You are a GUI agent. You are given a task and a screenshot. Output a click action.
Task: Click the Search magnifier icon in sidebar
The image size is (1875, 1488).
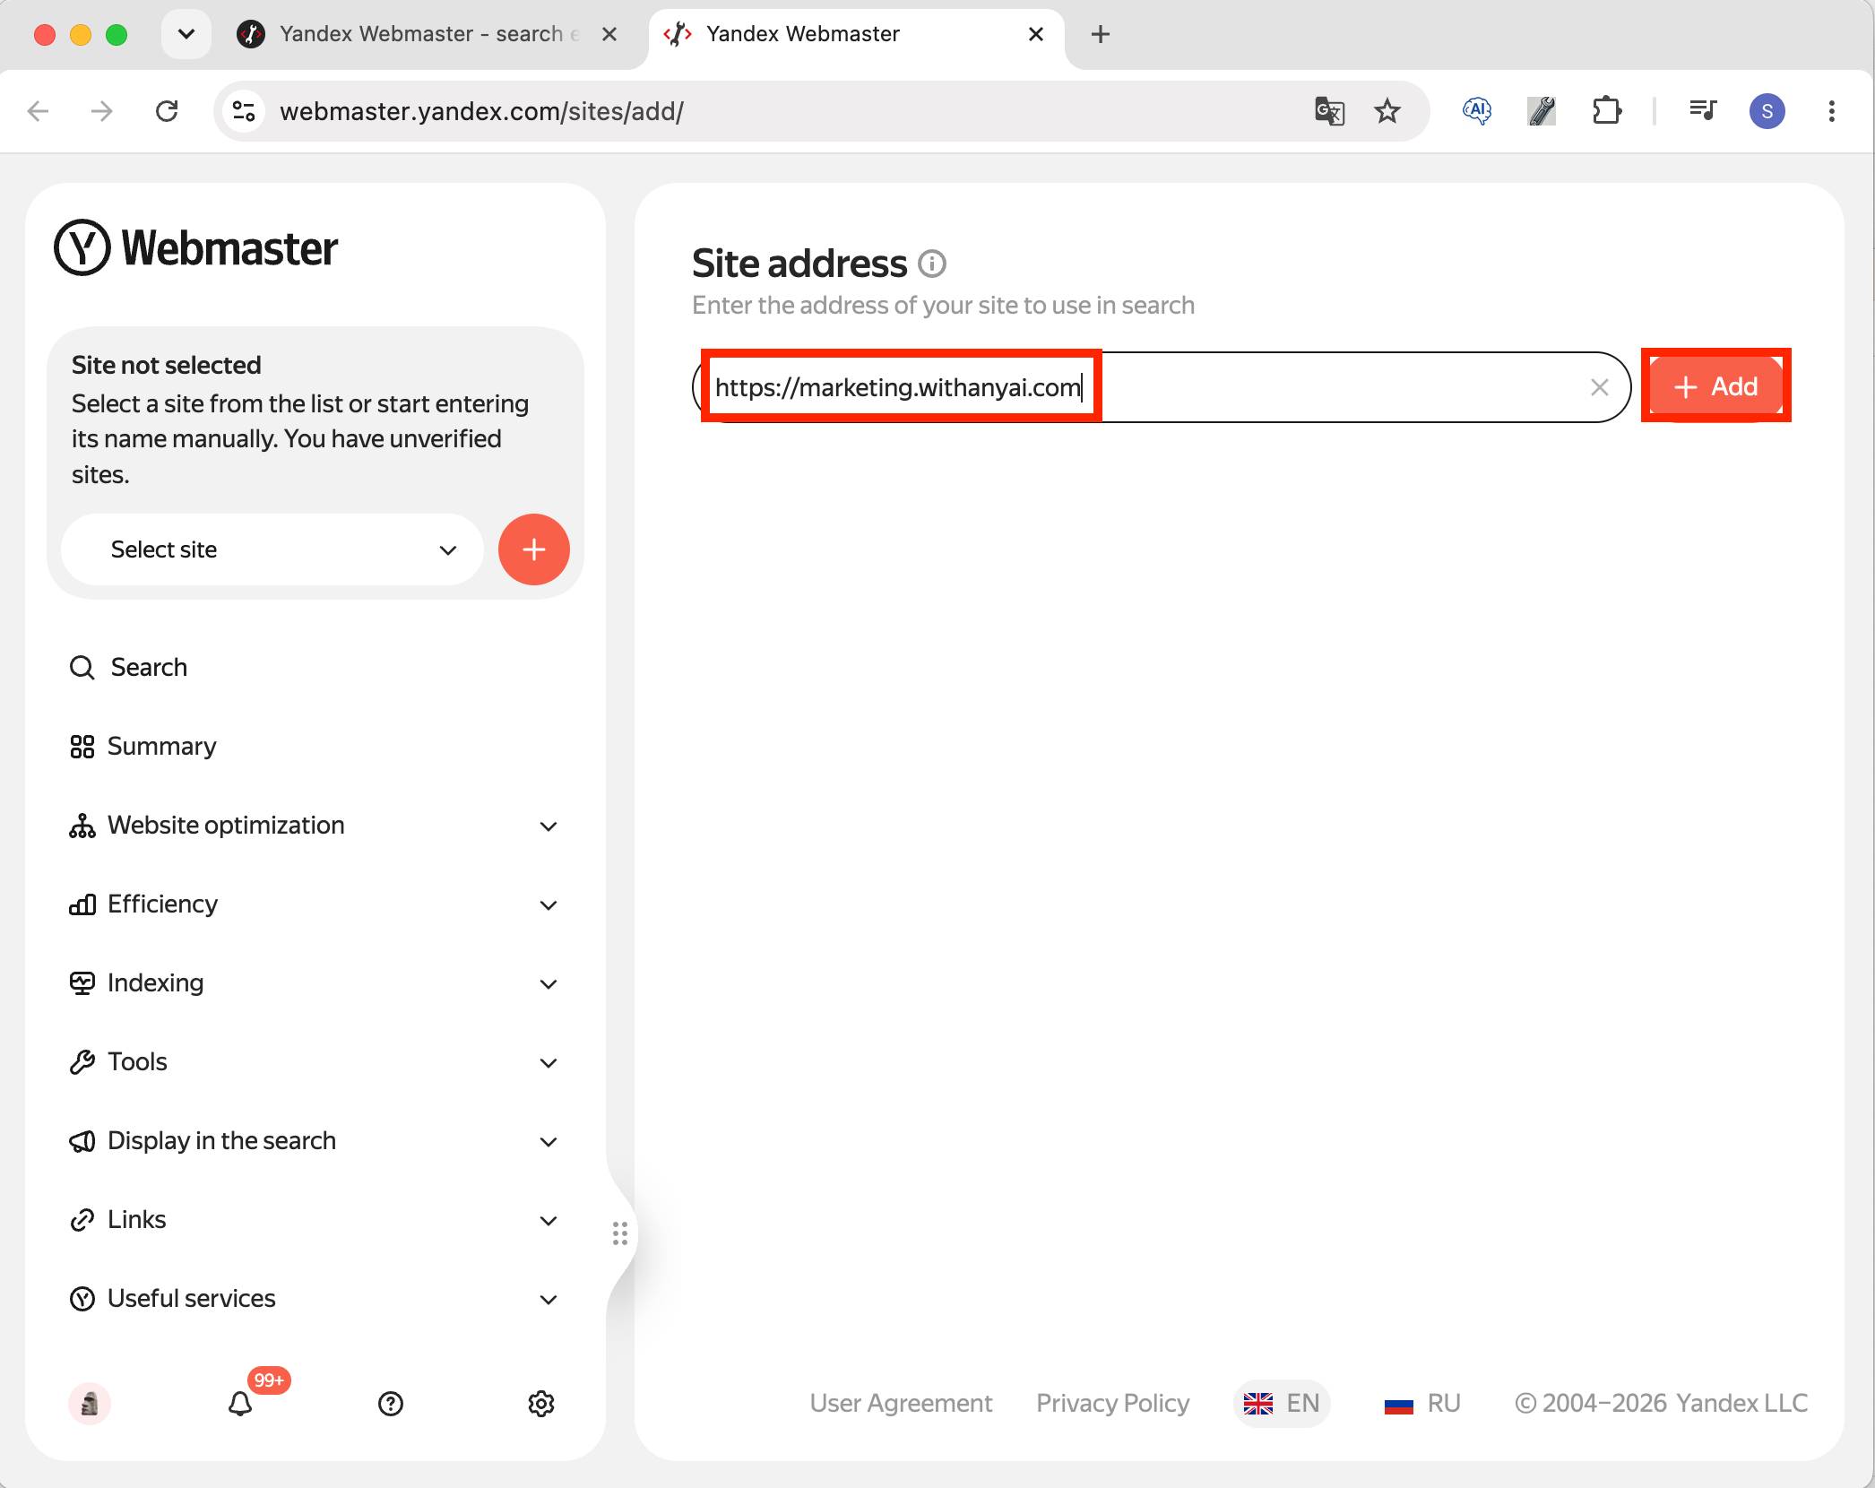click(x=82, y=667)
